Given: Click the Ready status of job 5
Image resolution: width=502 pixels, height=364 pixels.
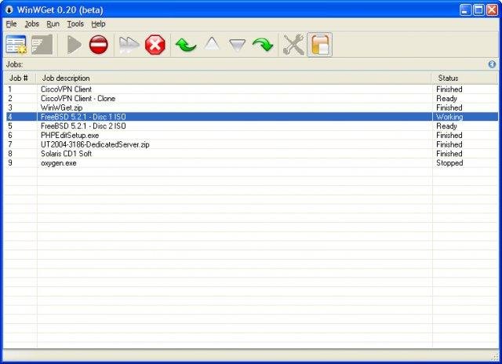Looking at the screenshot, I should tap(446, 126).
